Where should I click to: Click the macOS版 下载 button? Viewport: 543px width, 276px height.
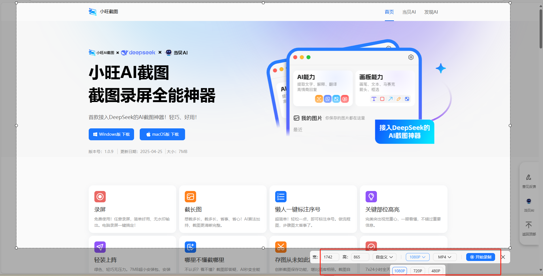pyautogui.click(x=162, y=134)
